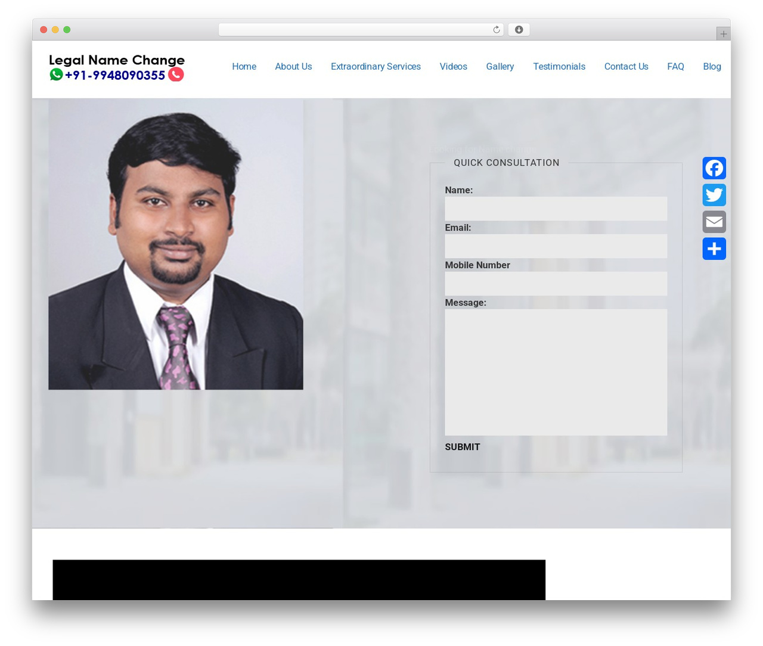Share page via Twitter icon
The height and width of the screenshot is (646, 763).
click(x=714, y=195)
